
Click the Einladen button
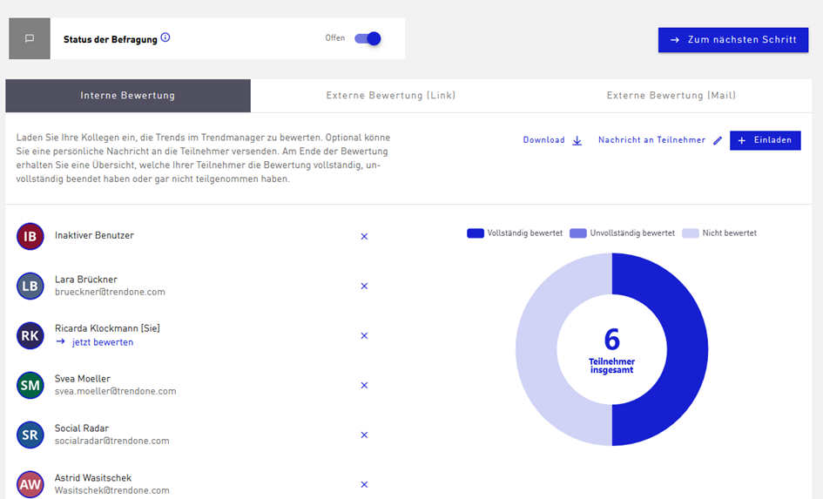coord(766,140)
